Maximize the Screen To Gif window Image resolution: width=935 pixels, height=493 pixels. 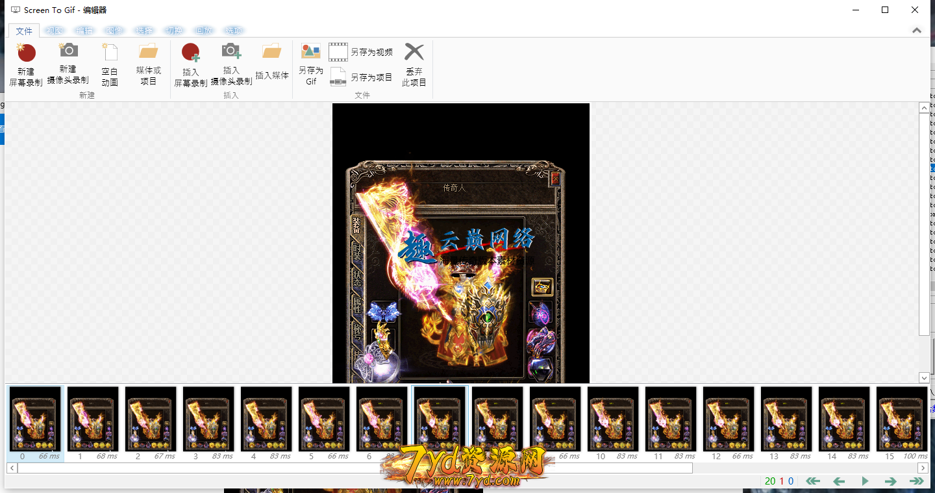(885, 10)
